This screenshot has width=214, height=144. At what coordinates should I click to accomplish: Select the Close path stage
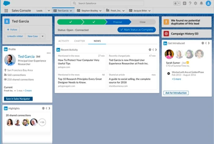[x=143, y=22]
